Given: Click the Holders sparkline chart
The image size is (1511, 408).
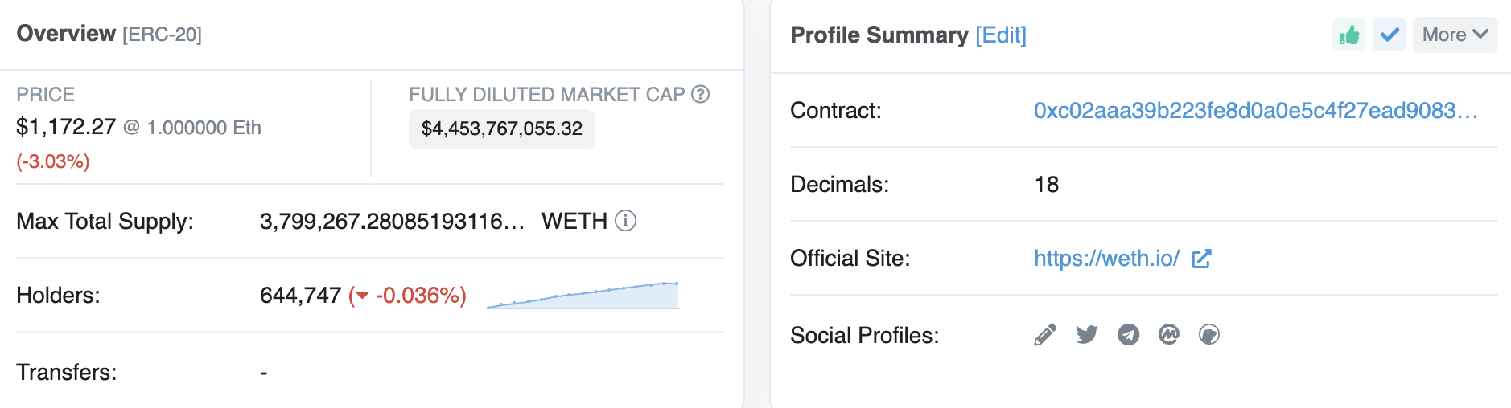Looking at the screenshot, I should [583, 296].
